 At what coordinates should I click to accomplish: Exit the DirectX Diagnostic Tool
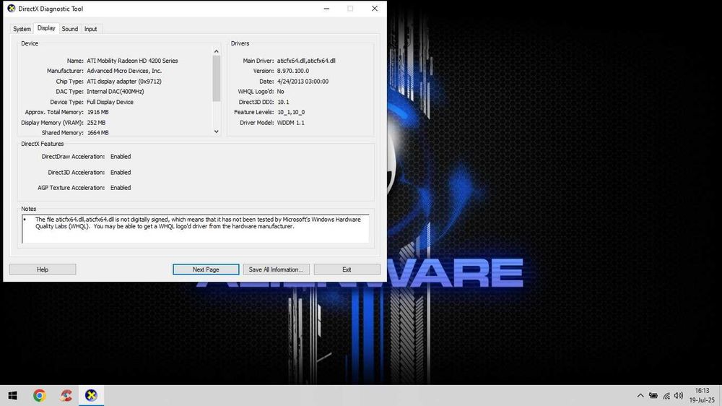point(347,269)
